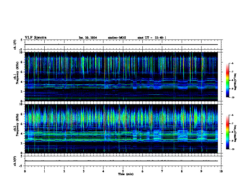Click the ch.2 color bar log(PSD) unit label
Image resolution: width=249 pixels, height=192 pixels.
tap(235, 133)
